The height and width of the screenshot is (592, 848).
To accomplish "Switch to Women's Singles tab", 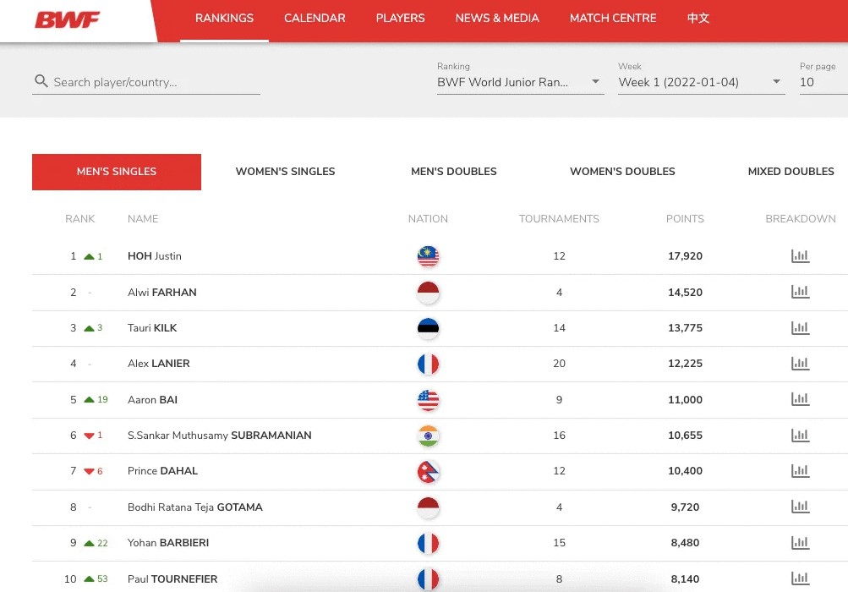I will coord(285,172).
